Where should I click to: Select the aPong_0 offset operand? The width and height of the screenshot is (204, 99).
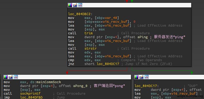coord(80,86)
